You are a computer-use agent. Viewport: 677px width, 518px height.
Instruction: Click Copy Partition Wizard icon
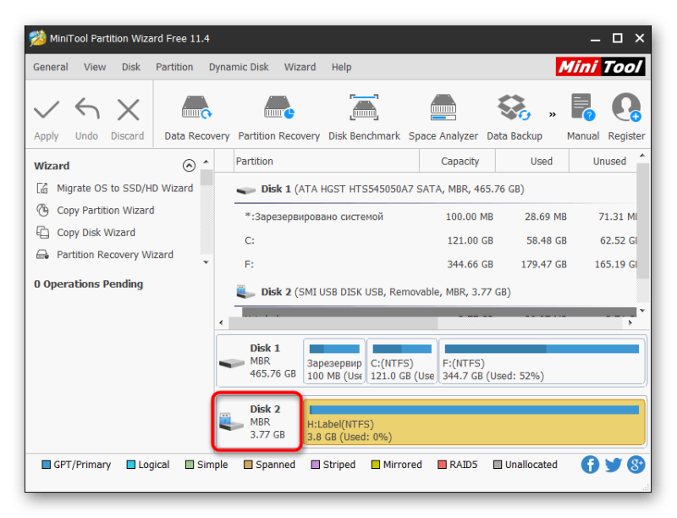pyautogui.click(x=42, y=210)
